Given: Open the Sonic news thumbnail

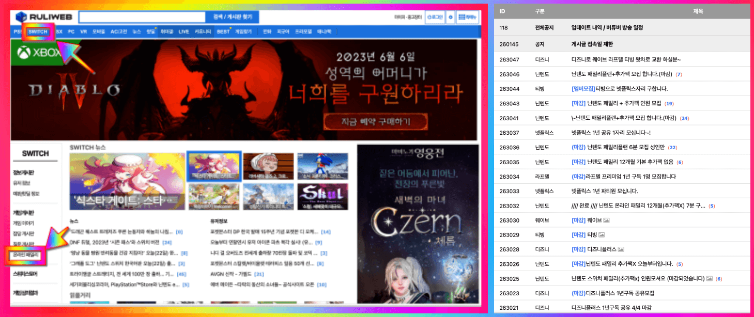Looking at the screenshot, I should (322, 166).
